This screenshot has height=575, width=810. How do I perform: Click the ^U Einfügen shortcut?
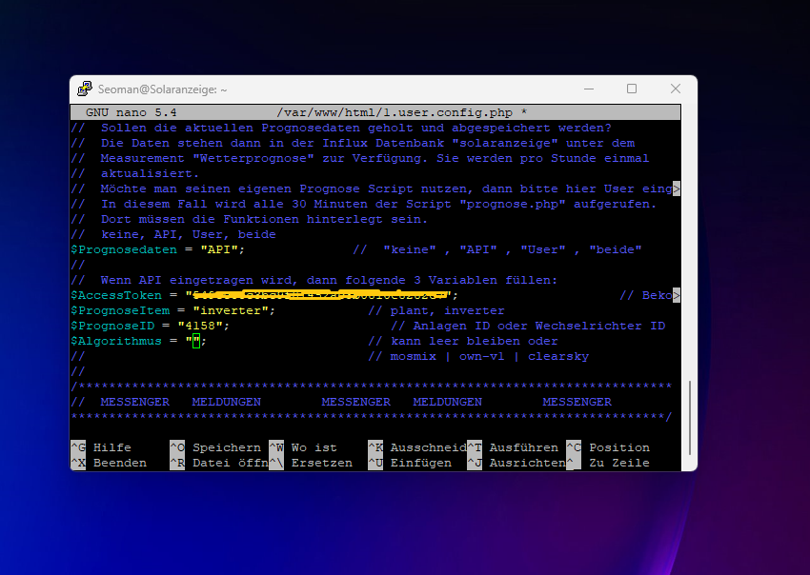[x=410, y=463]
